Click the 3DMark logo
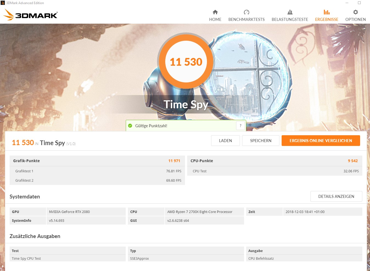The width and height of the screenshot is (370, 271). [x=30, y=15]
